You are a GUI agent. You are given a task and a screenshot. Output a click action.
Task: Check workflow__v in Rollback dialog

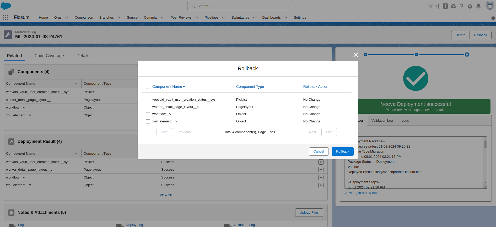pyautogui.click(x=148, y=114)
